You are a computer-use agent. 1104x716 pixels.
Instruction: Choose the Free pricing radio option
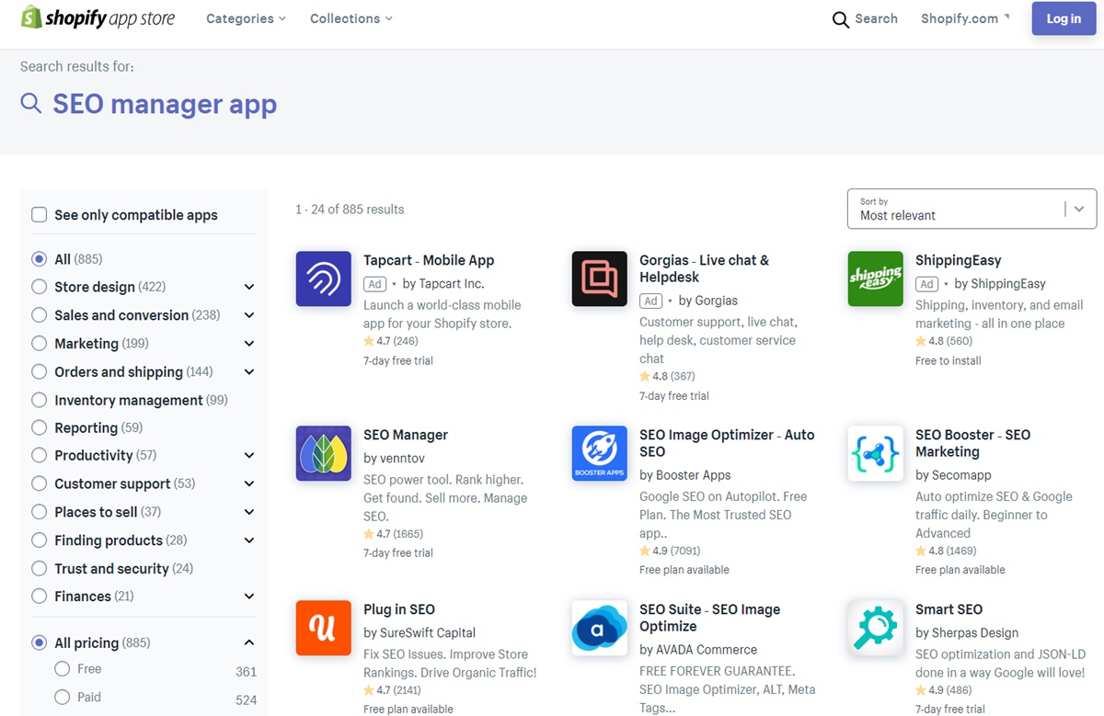coord(63,669)
